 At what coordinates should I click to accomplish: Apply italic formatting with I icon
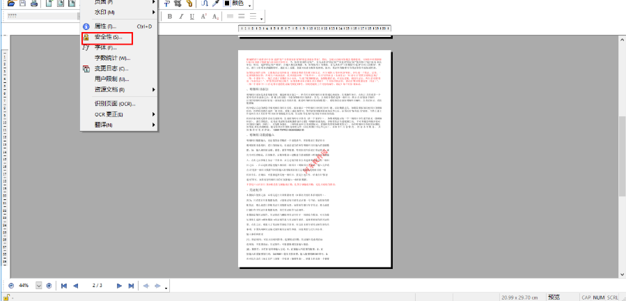pos(181,17)
